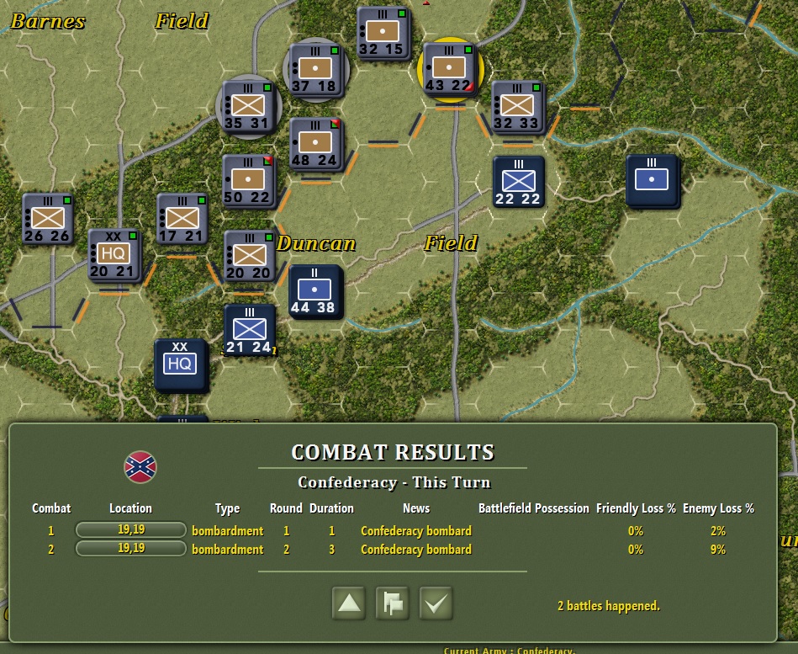The height and width of the screenshot is (654, 798).
Task: Select Union artillery unit 48 24
Action: click(x=316, y=144)
